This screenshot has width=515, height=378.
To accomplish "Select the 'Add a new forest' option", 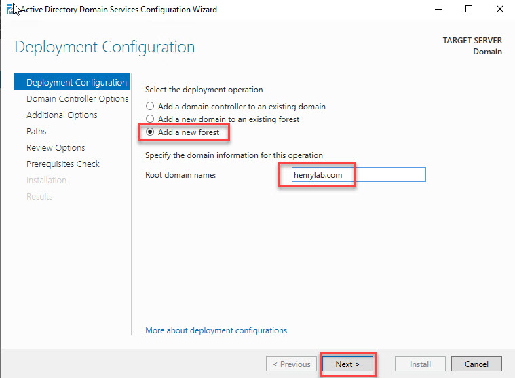I will (151, 132).
